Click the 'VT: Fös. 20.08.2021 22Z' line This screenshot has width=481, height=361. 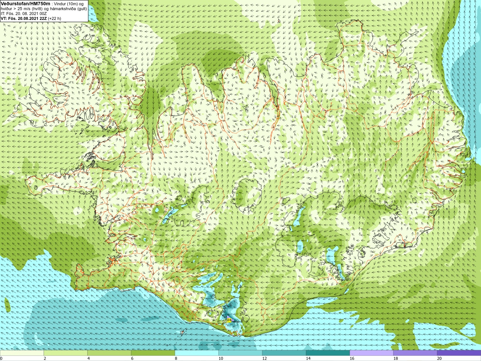[x=24, y=18]
